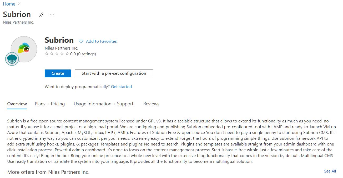This screenshot has height=178, width=343.
Task: Open the Get started link
Action: (x=121, y=87)
